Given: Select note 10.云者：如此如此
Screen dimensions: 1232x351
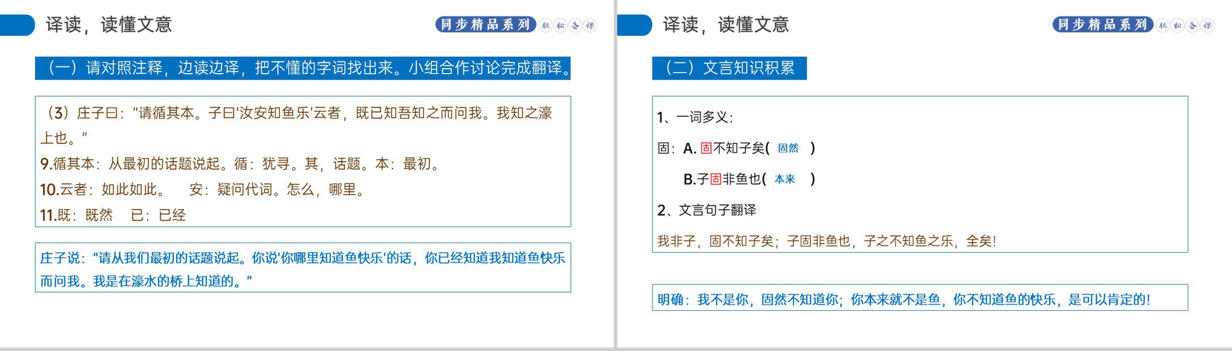Looking at the screenshot, I should tap(103, 190).
